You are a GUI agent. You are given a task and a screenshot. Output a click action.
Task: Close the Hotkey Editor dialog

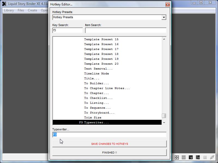point(168,4)
